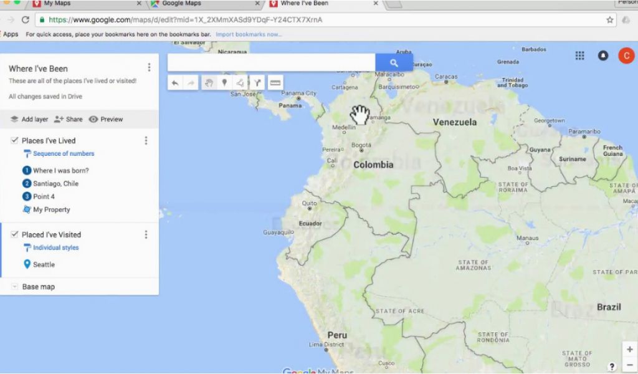Select the Add directions tool

[x=257, y=83]
